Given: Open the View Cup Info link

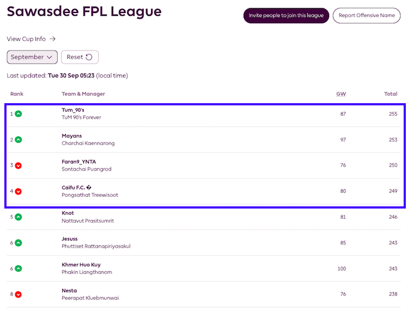Looking at the screenshot, I should point(31,39).
